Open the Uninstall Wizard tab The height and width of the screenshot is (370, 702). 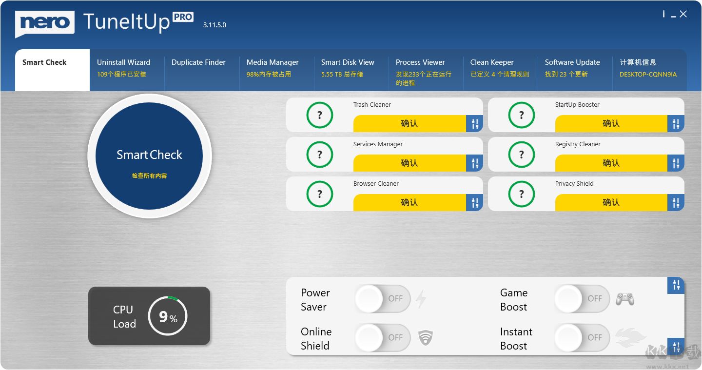point(127,70)
